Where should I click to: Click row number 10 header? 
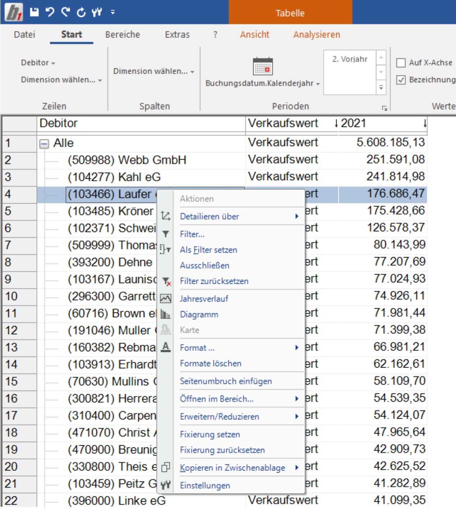pyautogui.click(x=19, y=296)
